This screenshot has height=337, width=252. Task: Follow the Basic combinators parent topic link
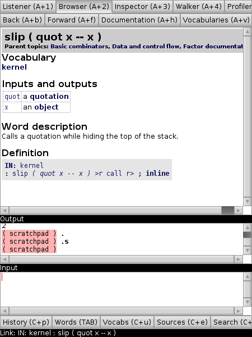[x=80, y=47]
